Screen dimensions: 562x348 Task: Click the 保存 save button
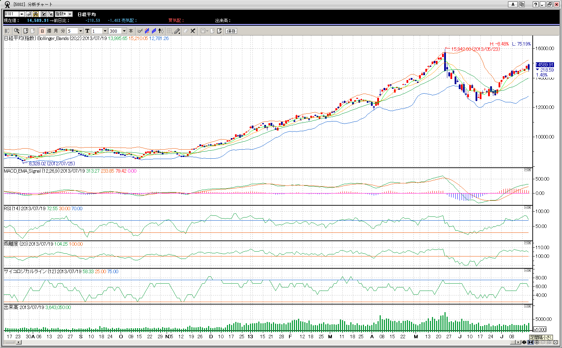(x=231, y=31)
